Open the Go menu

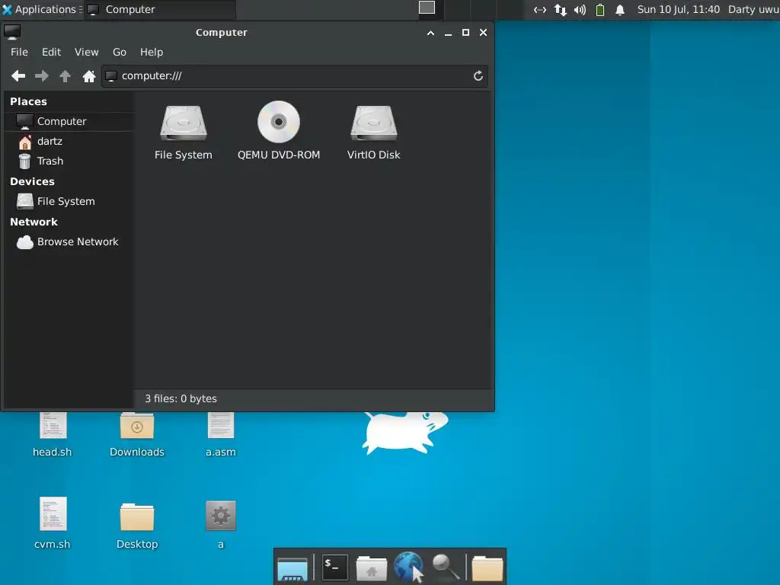tap(120, 53)
